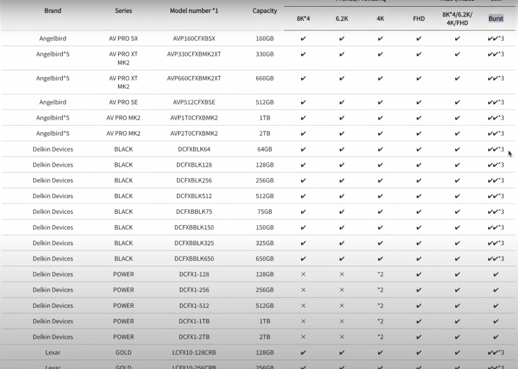Click the Burst double-check *3 in the AVP160CFXBSX row
Image resolution: width=518 pixels, height=369 pixels.
click(496, 38)
